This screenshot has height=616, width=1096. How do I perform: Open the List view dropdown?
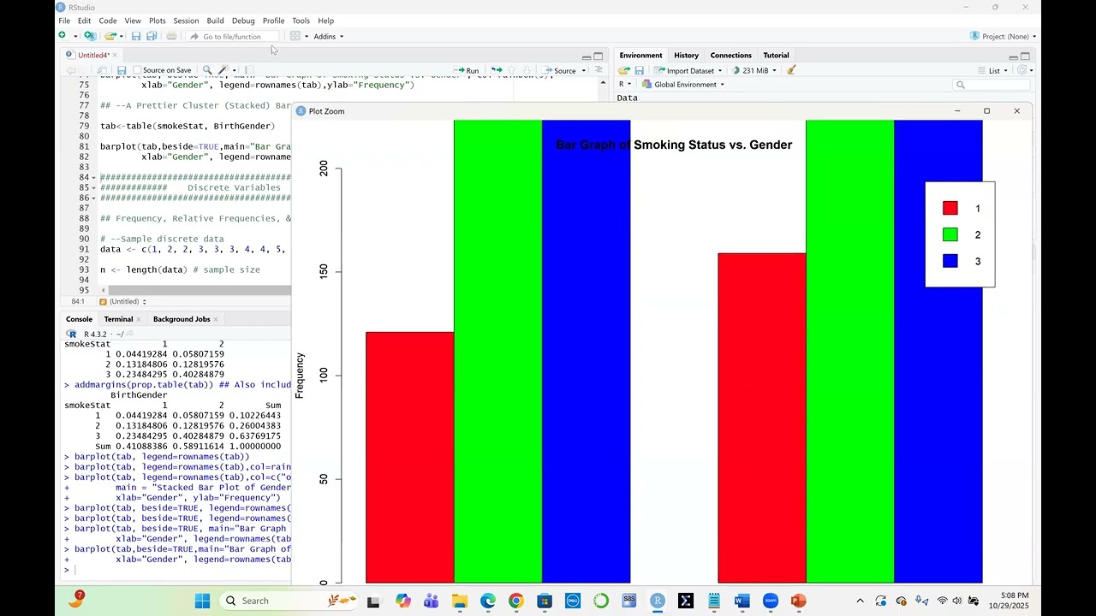[x=992, y=70]
